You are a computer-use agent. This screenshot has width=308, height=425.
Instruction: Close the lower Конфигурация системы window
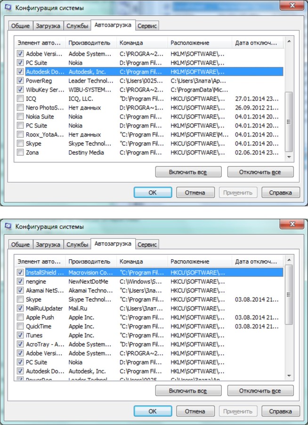click(292, 224)
